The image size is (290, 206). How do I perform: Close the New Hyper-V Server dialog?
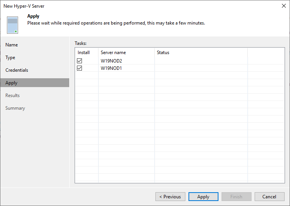pos(284,6)
